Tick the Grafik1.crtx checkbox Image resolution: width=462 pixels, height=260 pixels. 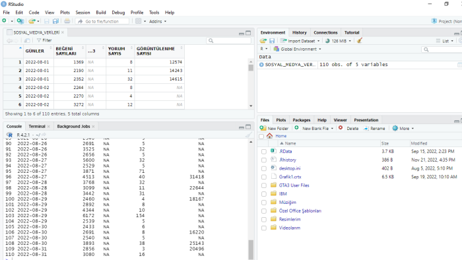pyautogui.click(x=264, y=177)
